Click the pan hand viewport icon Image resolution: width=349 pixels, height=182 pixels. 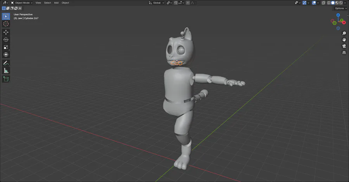344,39
